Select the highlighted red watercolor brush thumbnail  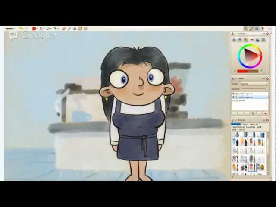point(252,167)
